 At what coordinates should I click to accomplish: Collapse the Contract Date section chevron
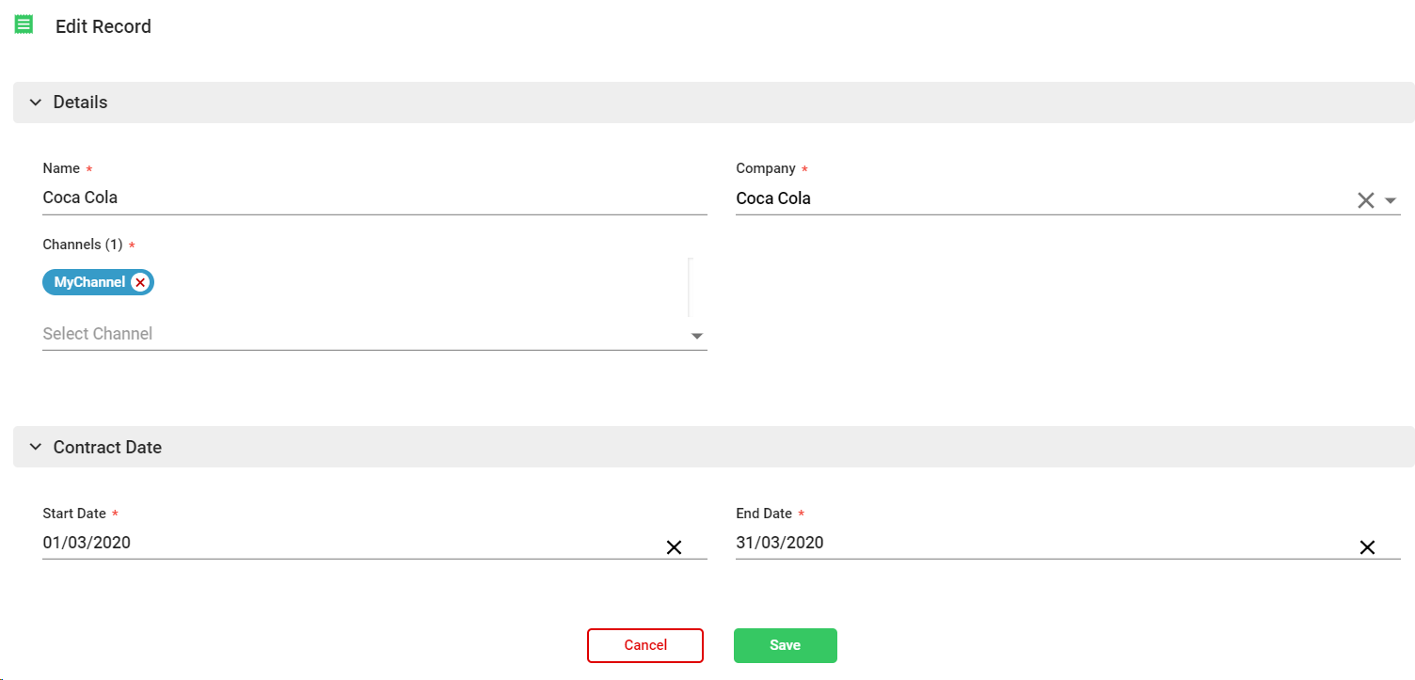pos(36,448)
